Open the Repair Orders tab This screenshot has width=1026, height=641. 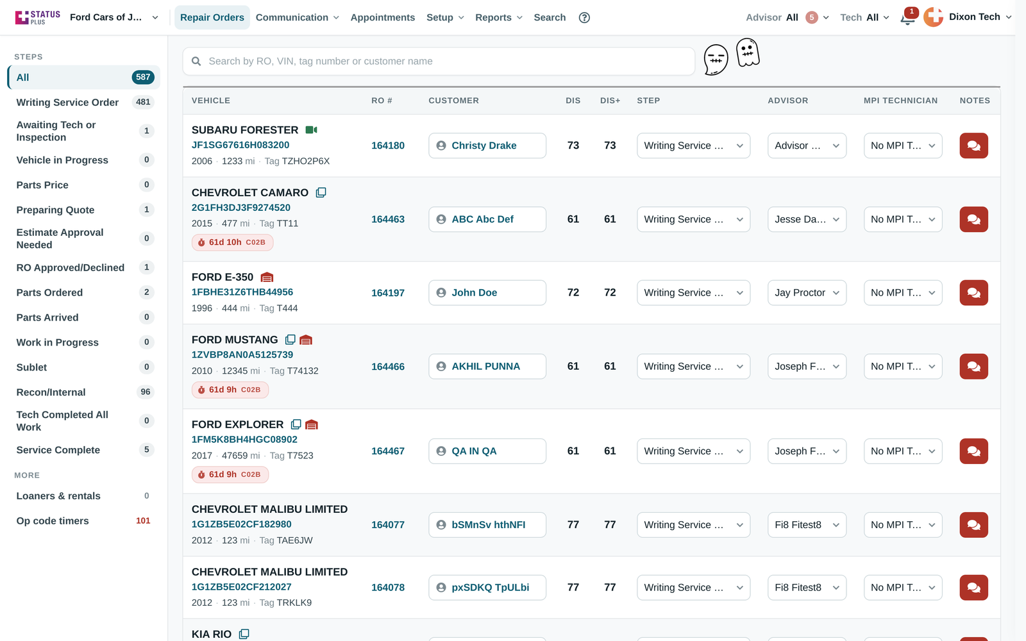212,17
